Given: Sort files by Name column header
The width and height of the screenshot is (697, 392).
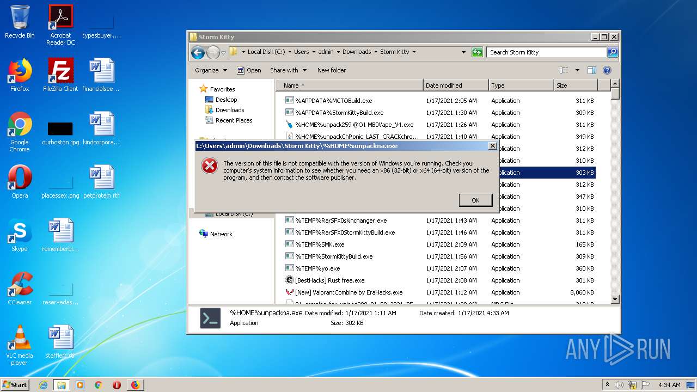Looking at the screenshot, I should pos(349,85).
